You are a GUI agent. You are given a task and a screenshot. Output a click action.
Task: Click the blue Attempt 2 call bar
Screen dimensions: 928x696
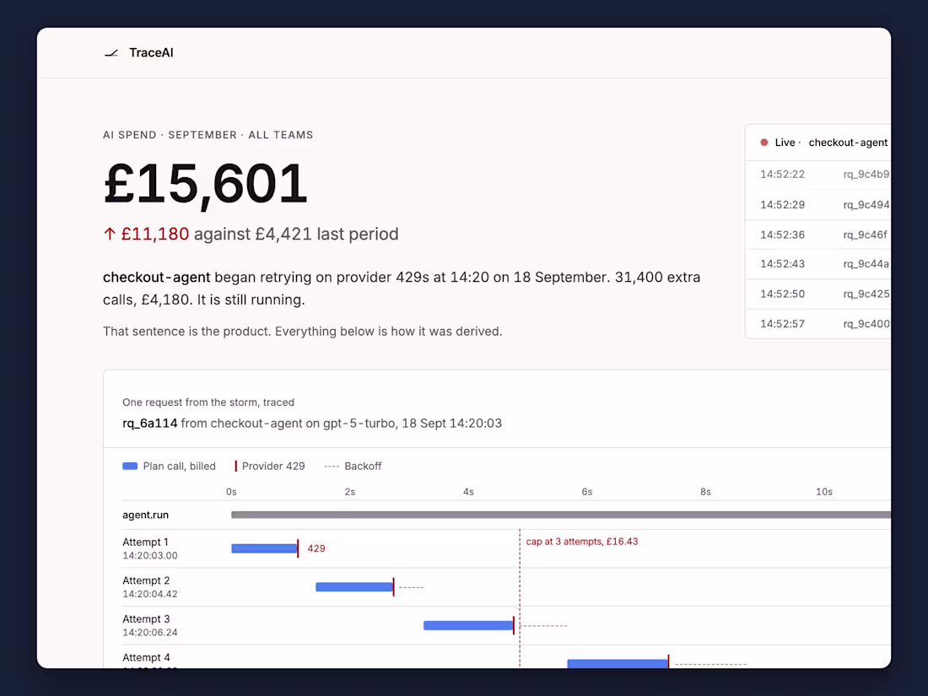[354, 587]
